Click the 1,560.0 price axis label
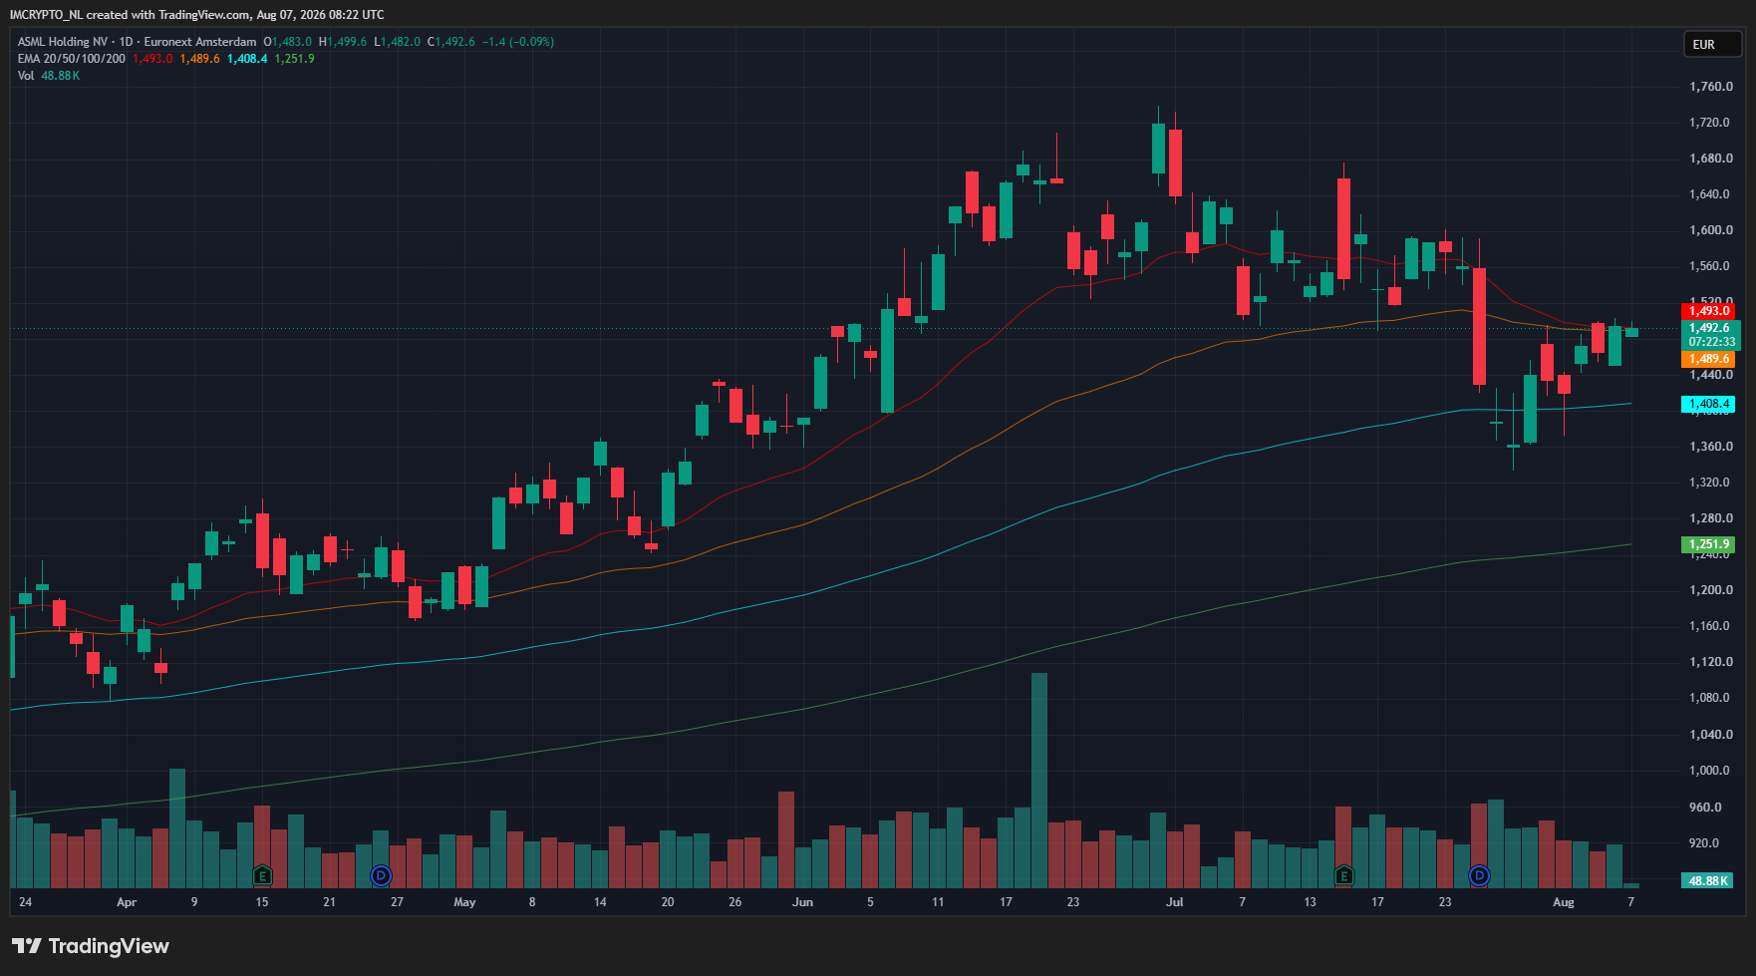This screenshot has width=1756, height=976. click(x=1711, y=266)
